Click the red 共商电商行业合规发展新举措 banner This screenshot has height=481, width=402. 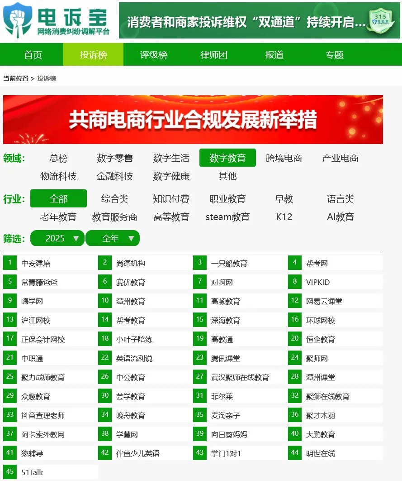(193, 119)
